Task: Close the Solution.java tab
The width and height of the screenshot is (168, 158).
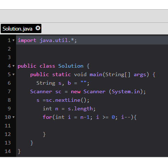Action: point(38,28)
